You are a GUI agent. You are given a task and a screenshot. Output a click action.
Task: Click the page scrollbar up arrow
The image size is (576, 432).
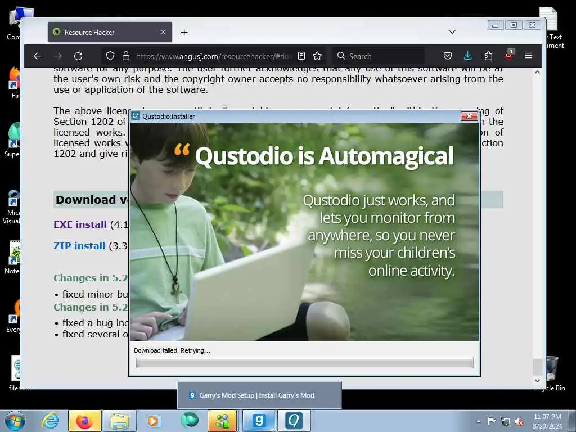pos(537,73)
